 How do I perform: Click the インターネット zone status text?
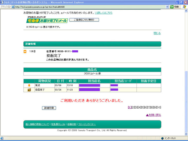170,138
